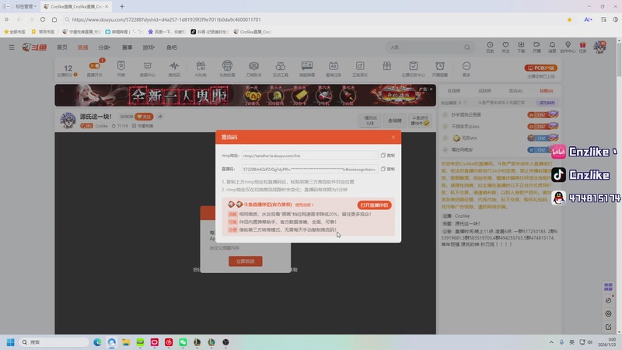
Task: Expand the 分类 dropdown
Action: (104, 47)
